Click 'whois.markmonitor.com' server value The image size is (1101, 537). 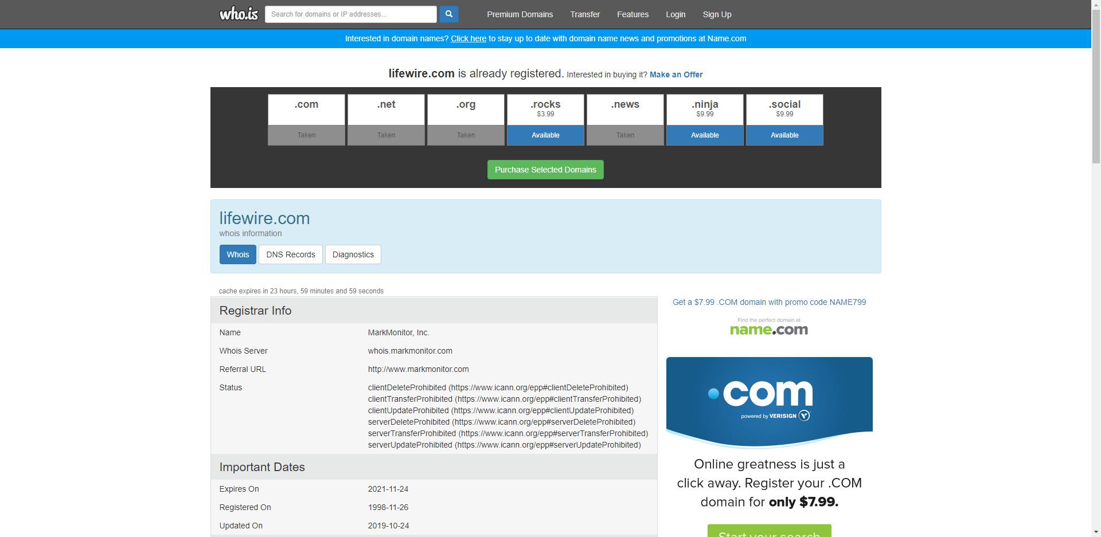click(x=410, y=351)
